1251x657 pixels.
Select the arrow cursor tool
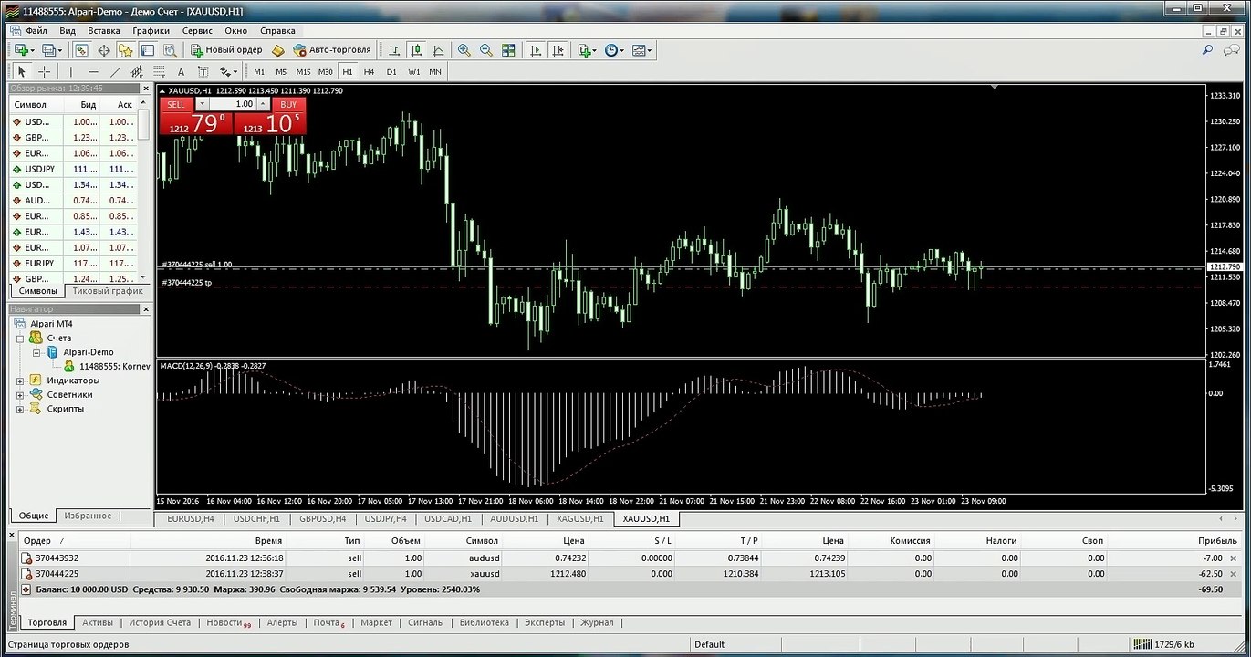tap(22, 71)
